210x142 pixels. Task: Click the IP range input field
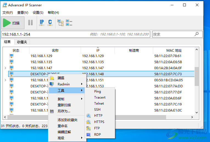coord(75,34)
